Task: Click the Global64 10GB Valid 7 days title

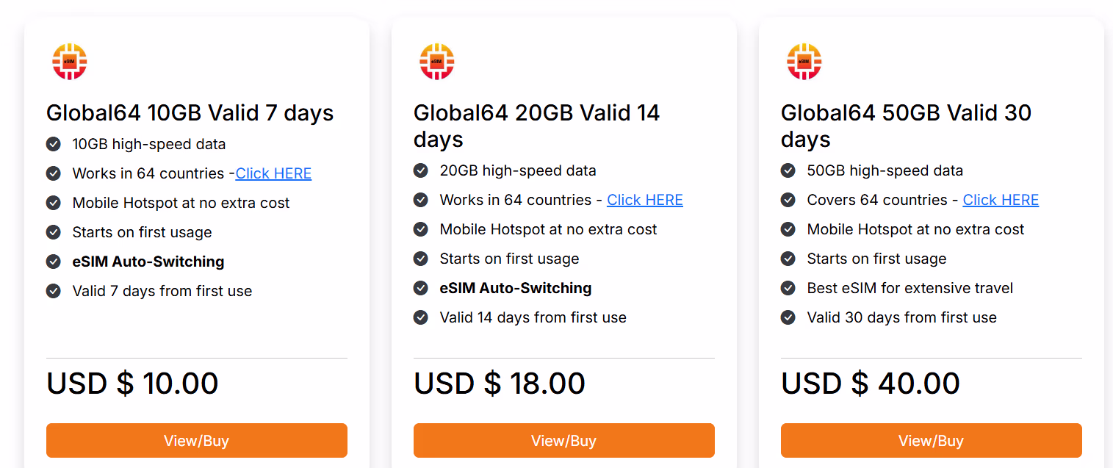Action: (x=190, y=113)
